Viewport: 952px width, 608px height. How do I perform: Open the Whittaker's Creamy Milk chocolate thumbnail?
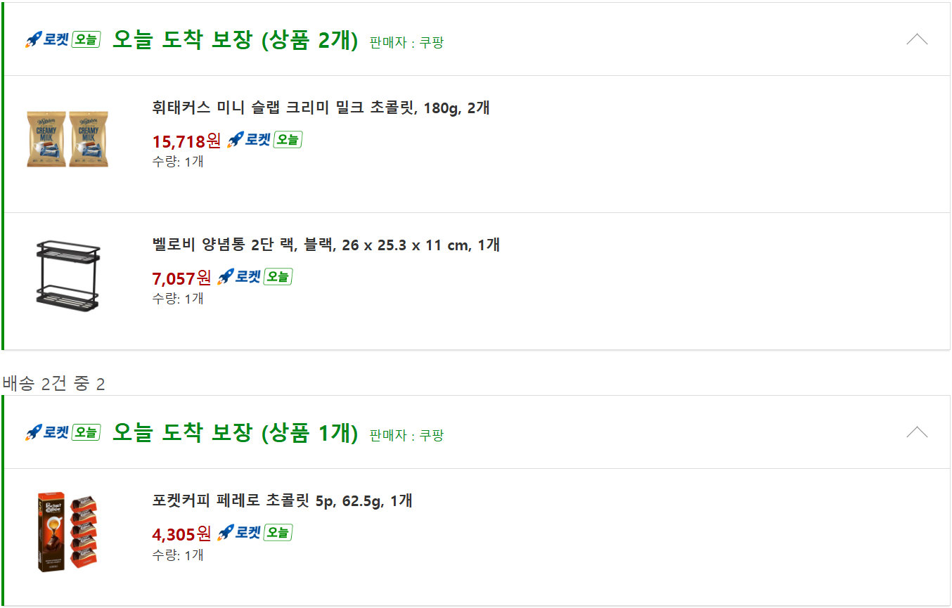pos(67,138)
